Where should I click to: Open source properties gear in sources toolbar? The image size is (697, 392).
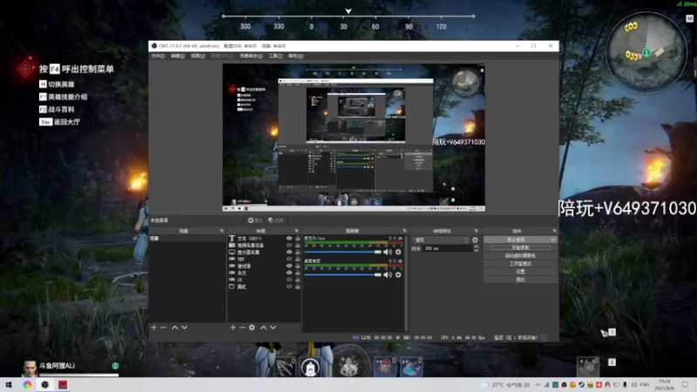tap(252, 328)
